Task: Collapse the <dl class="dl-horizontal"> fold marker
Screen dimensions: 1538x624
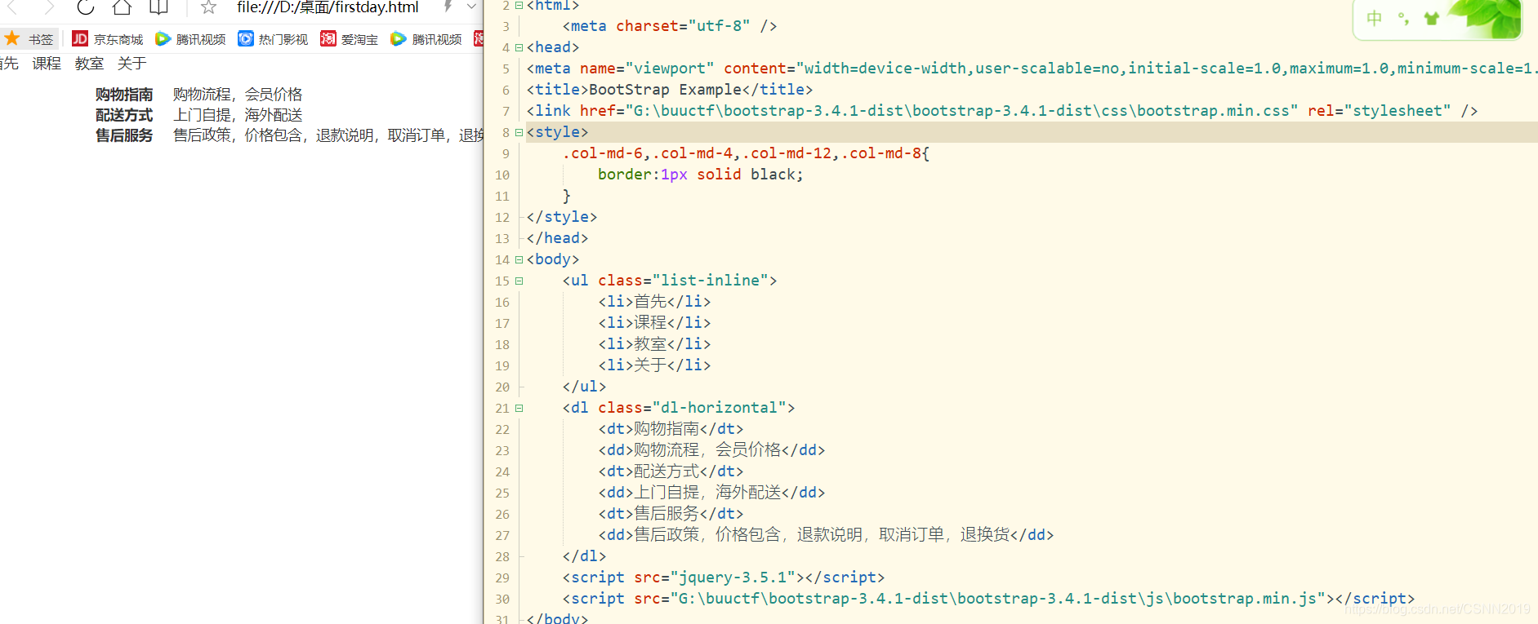Action: [x=519, y=408]
